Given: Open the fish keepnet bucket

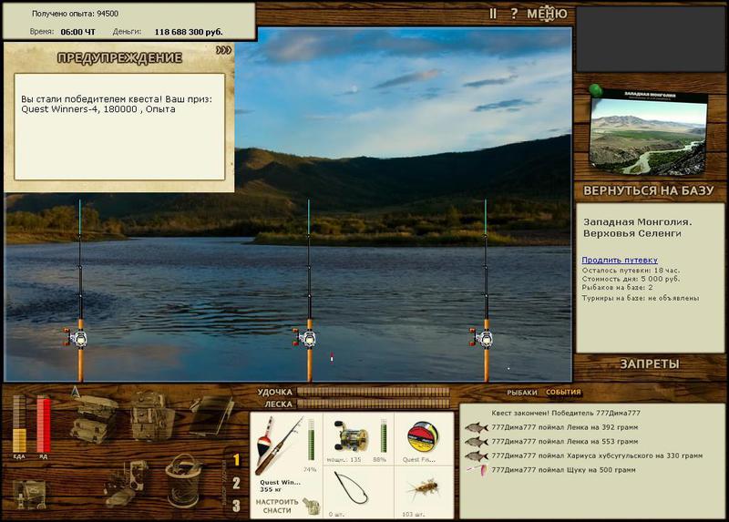Looking at the screenshot, I should 184,481.
